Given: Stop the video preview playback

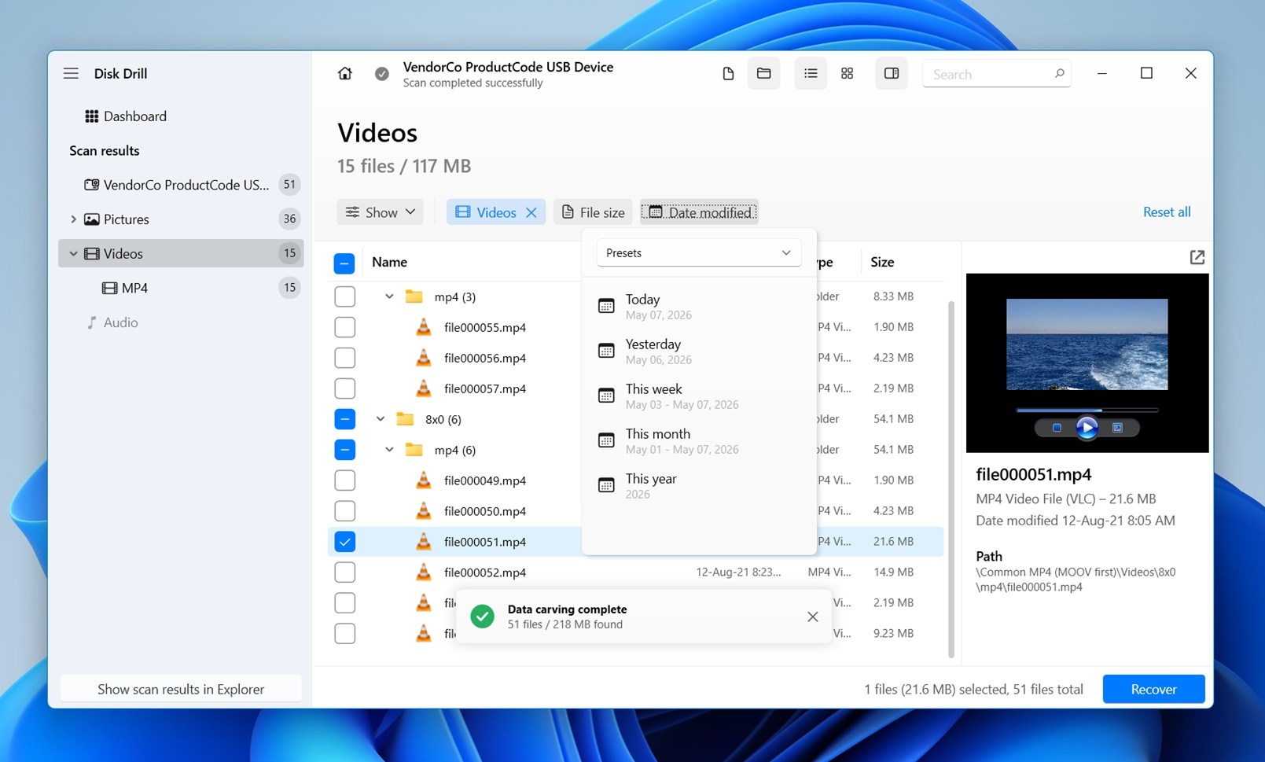Looking at the screenshot, I should coord(1057,428).
